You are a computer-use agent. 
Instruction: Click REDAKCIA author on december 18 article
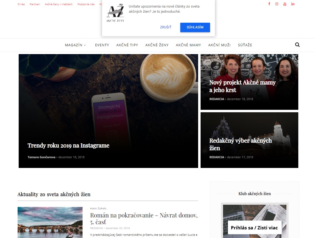217,99
